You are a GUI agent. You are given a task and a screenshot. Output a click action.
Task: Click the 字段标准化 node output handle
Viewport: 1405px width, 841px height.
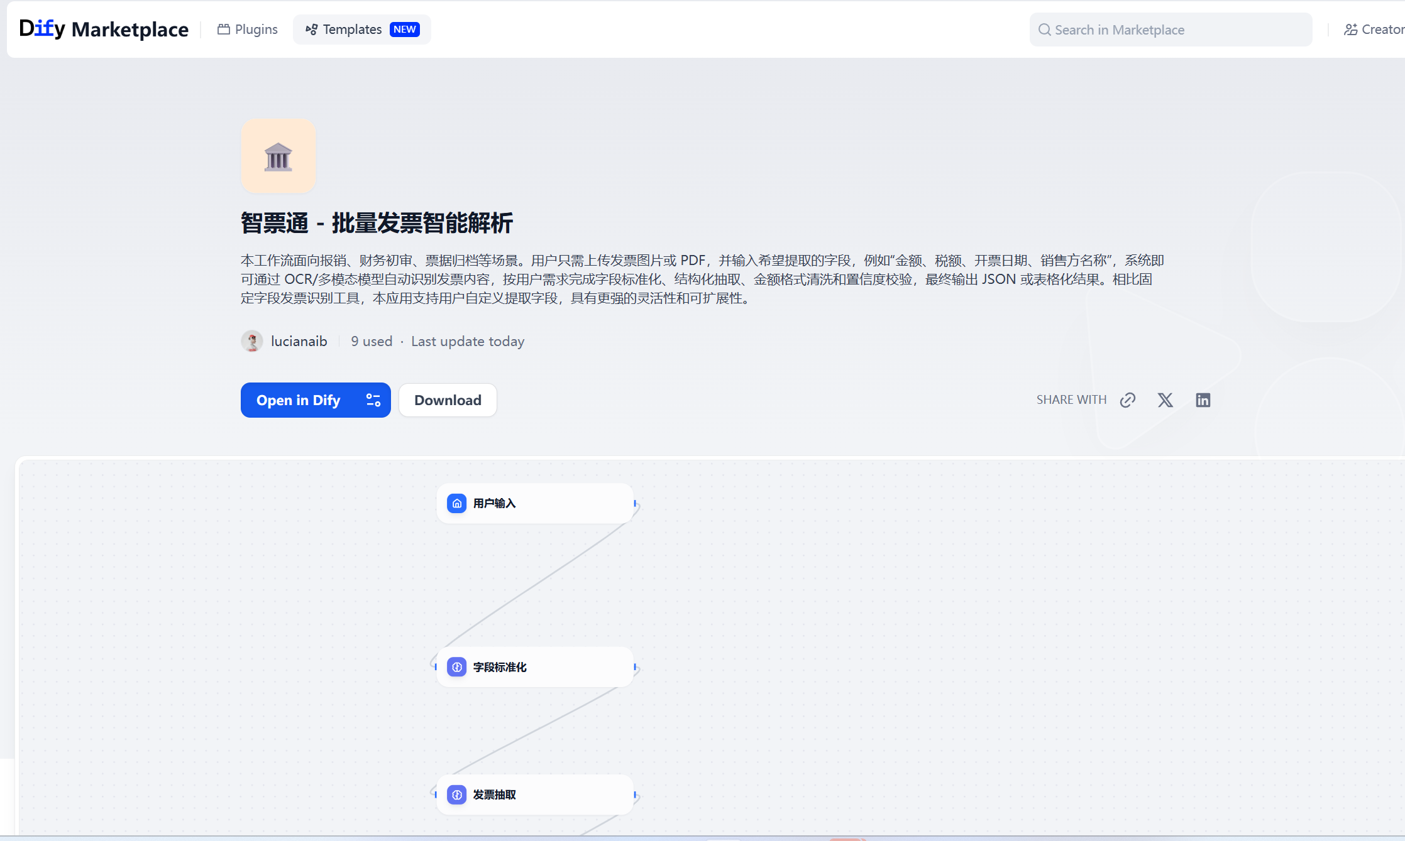[636, 667]
